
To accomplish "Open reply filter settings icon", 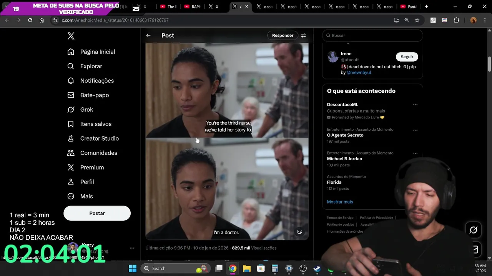I will tap(304, 35).
